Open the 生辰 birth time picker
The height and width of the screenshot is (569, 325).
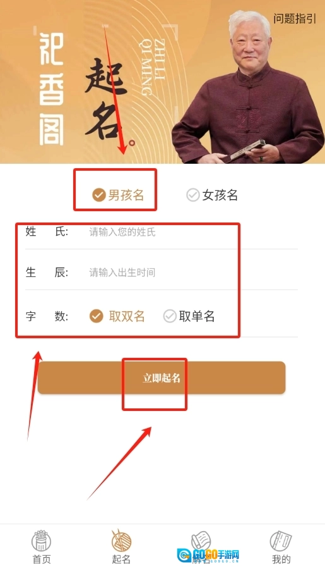point(161,272)
